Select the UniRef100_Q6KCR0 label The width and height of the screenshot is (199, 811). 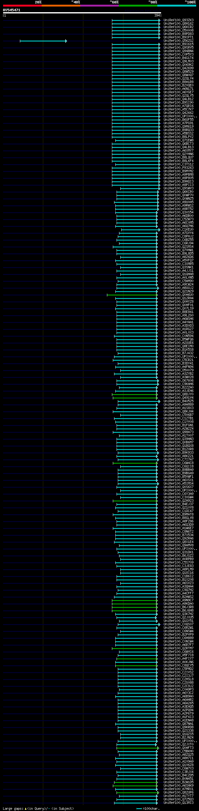point(178,192)
